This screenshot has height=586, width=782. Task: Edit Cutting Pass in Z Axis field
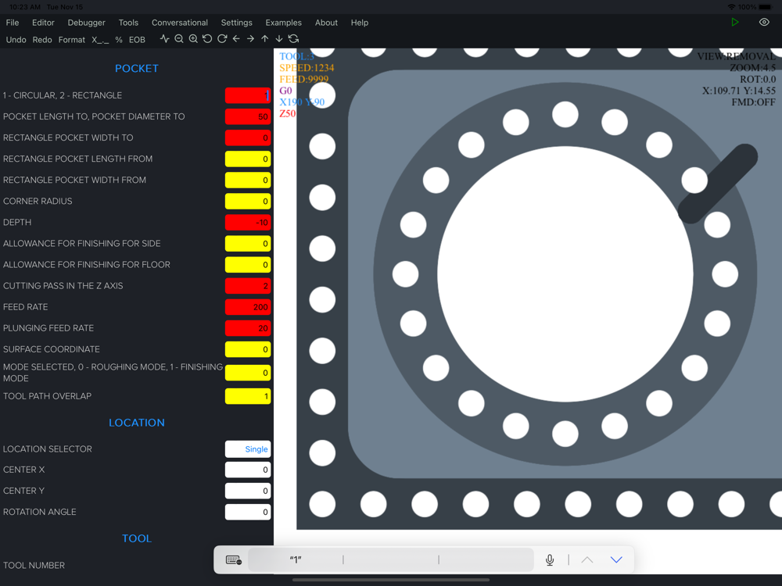(x=248, y=286)
